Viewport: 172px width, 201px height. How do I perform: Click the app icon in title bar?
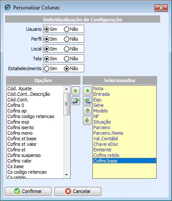8,8
